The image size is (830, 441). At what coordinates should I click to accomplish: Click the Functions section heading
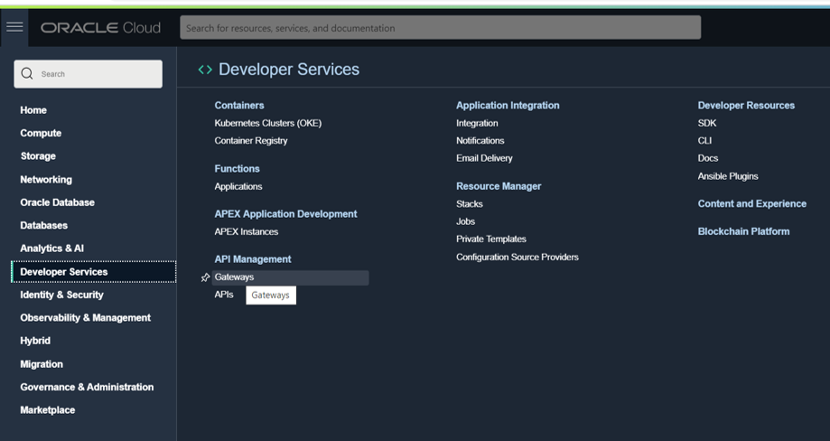click(238, 169)
